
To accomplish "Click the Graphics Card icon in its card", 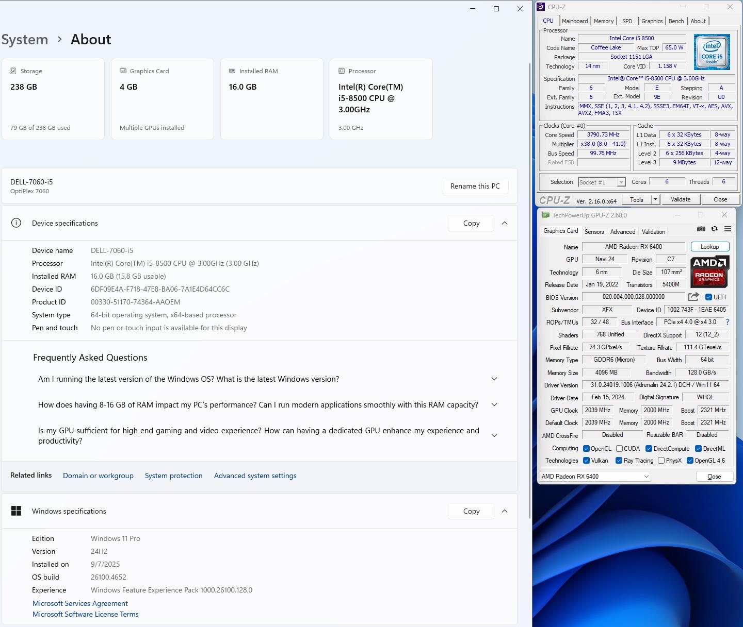I will 123,71.
